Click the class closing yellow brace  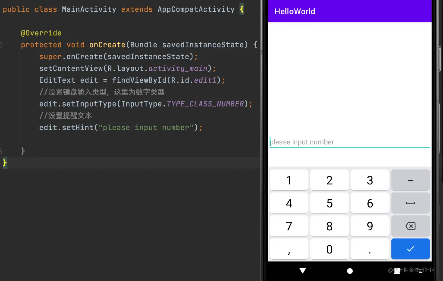[x=5, y=163]
